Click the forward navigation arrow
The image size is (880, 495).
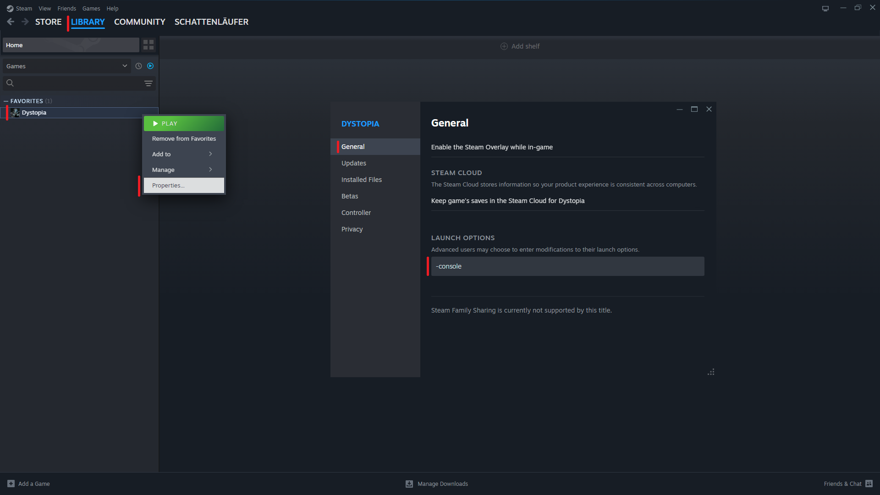tap(25, 22)
